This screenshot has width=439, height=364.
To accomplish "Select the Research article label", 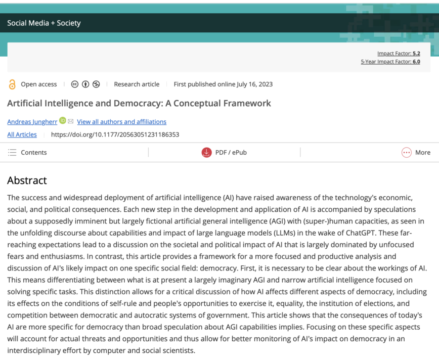I will coord(137,84).
